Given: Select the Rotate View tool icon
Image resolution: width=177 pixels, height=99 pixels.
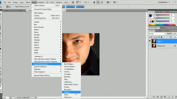Looking at the screenshot, I should [102, 2].
